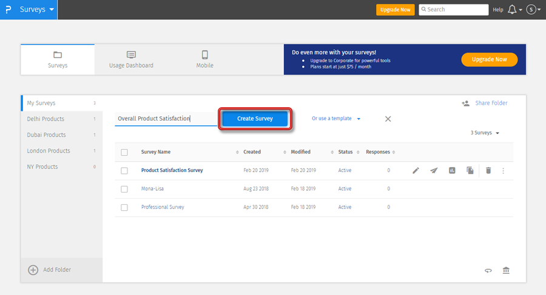
Task: Click the notifications bell icon
Action: click(513, 10)
